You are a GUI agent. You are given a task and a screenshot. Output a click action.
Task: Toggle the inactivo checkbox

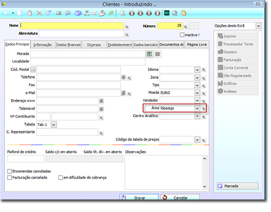point(182,35)
